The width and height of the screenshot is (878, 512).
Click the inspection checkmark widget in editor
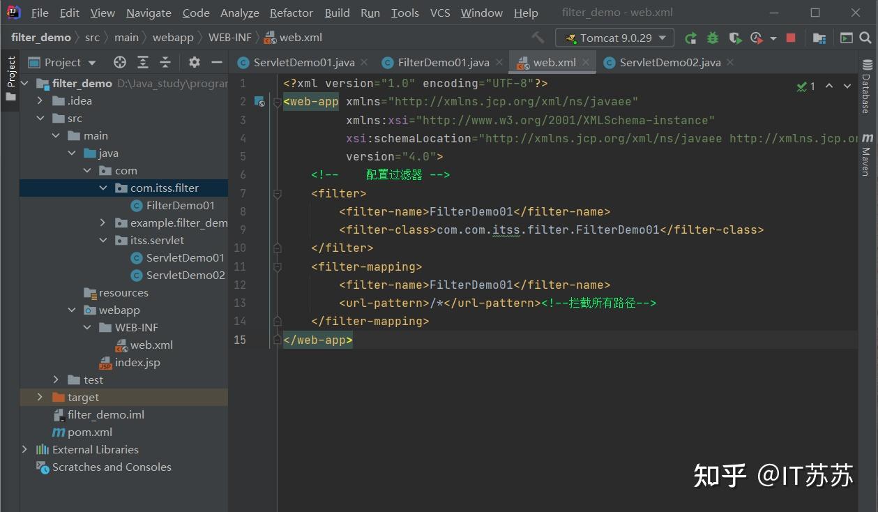click(x=806, y=86)
